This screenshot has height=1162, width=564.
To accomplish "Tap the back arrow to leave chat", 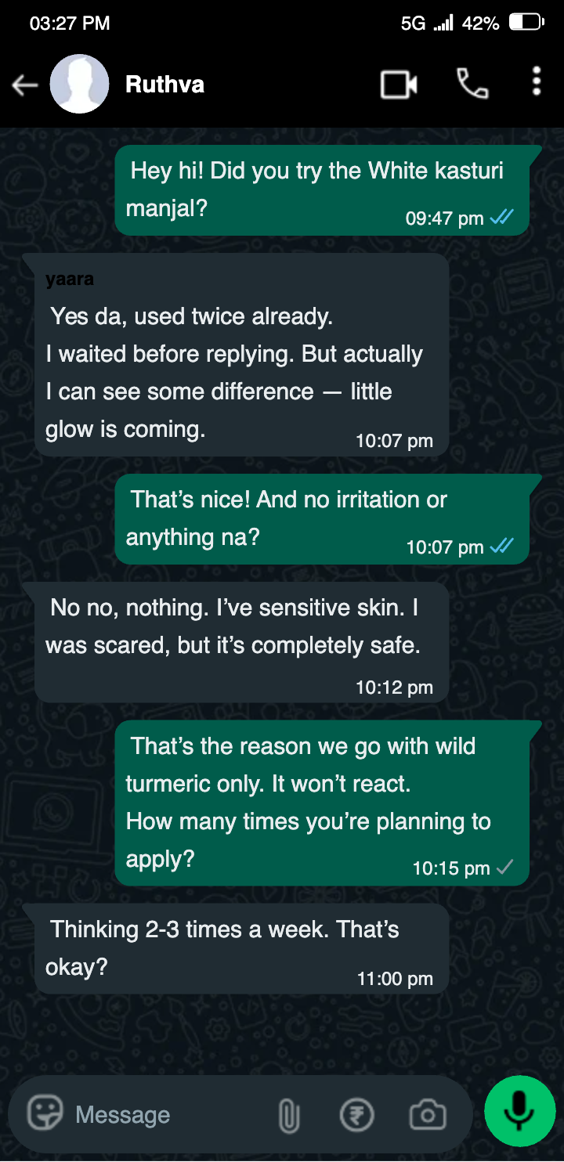I will pos(25,85).
